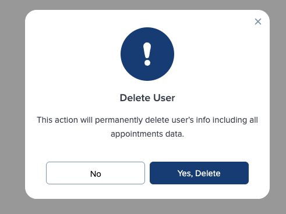Confirm deletion with Yes, Delete button

[x=199, y=173]
